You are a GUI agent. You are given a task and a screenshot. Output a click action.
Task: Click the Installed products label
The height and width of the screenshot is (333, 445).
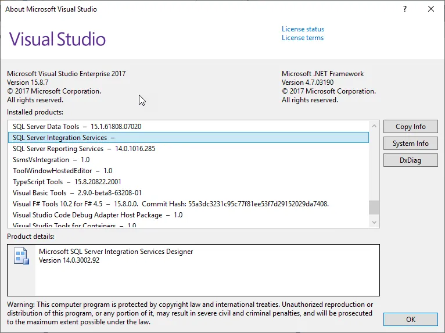click(35, 112)
